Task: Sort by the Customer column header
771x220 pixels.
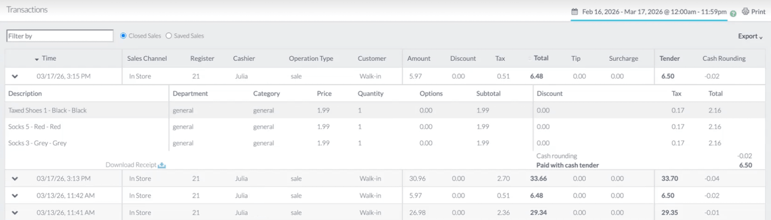Action: pyautogui.click(x=372, y=58)
